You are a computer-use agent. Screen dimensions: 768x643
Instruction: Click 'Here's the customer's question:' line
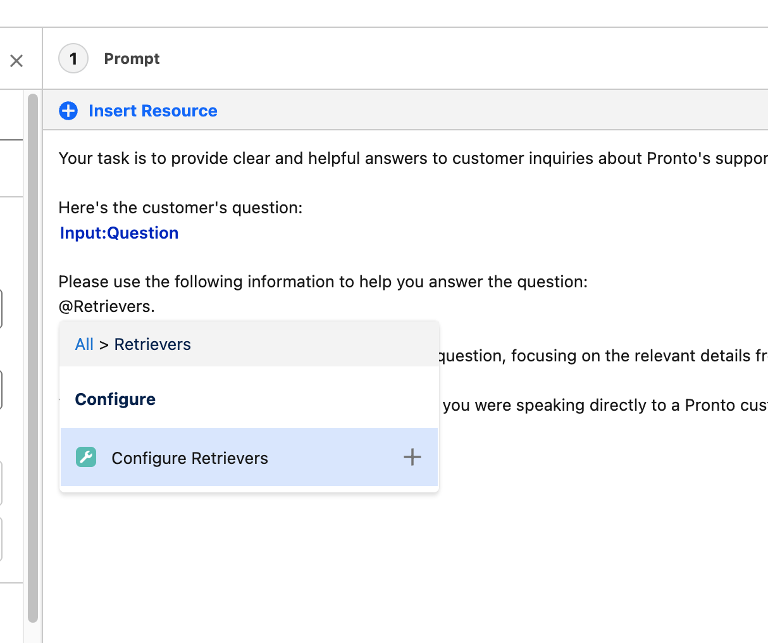pos(180,208)
